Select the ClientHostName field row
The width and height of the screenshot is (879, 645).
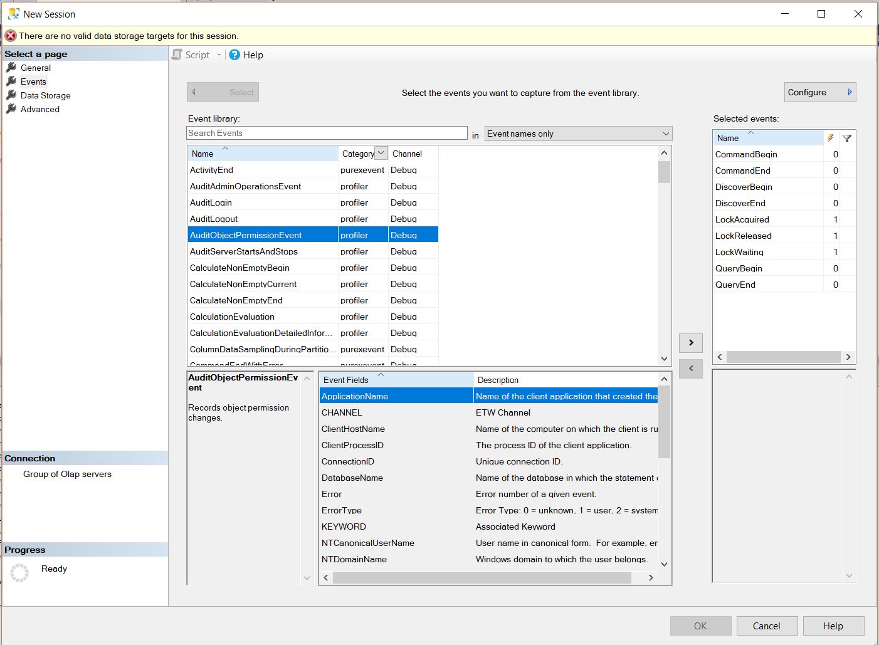point(488,429)
